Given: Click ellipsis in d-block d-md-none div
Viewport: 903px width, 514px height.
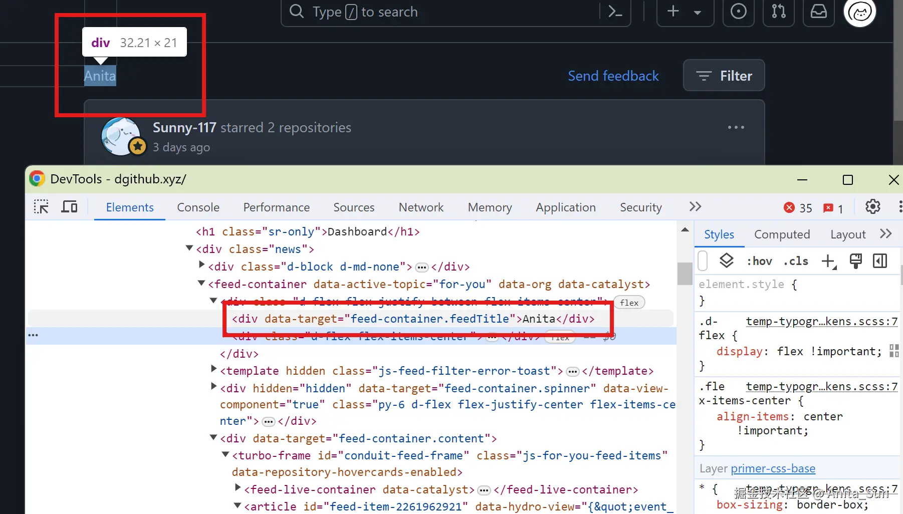Looking at the screenshot, I should point(422,268).
